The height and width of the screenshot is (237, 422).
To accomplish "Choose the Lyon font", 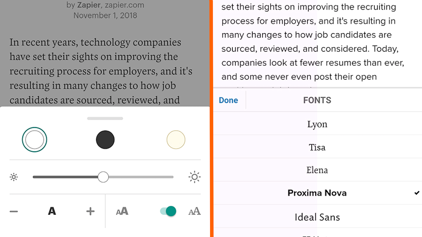I will pos(317,123).
